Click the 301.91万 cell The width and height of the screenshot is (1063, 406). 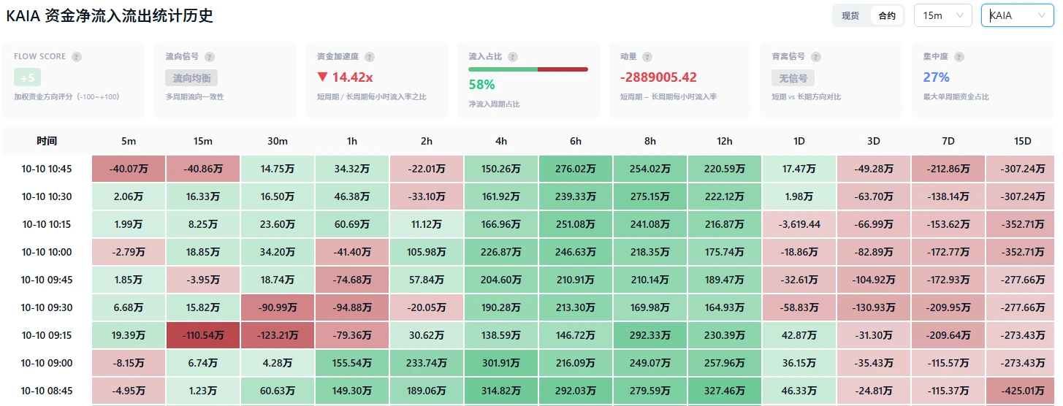pyautogui.click(x=501, y=363)
